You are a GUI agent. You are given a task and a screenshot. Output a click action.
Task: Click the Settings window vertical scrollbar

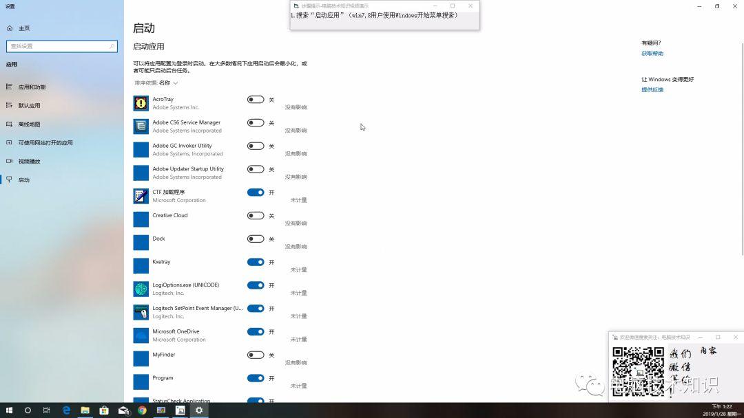click(742, 149)
